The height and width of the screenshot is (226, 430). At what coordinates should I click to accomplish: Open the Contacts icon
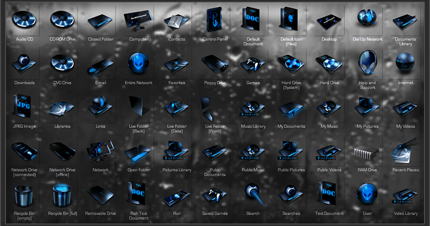pyautogui.click(x=176, y=22)
